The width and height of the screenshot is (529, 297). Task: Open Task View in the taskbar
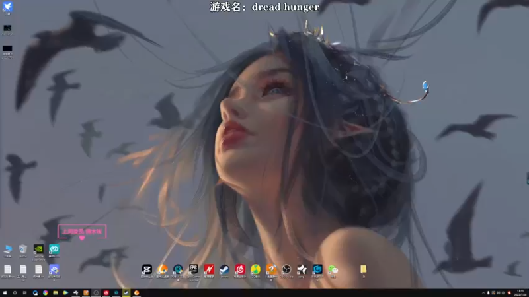(x=24, y=293)
